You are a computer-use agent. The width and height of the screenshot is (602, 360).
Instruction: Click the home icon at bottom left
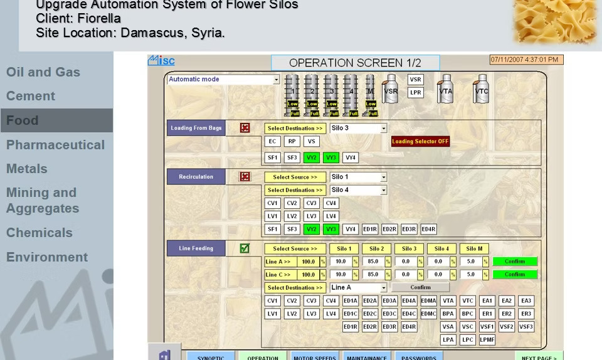pyautogui.click(x=164, y=354)
